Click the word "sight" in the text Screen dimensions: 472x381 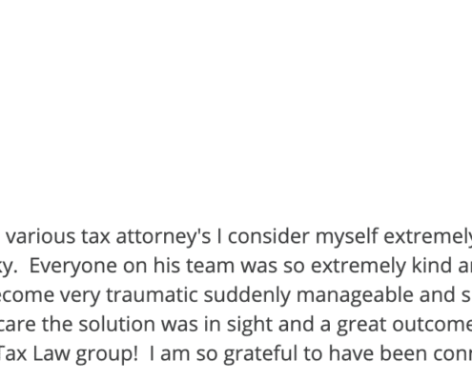[250, 325]
